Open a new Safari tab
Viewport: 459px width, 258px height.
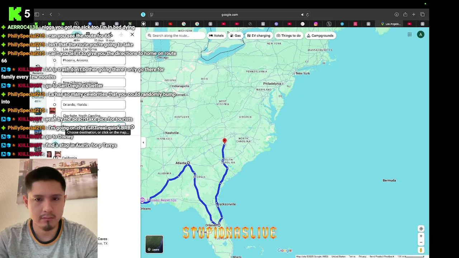414,15
